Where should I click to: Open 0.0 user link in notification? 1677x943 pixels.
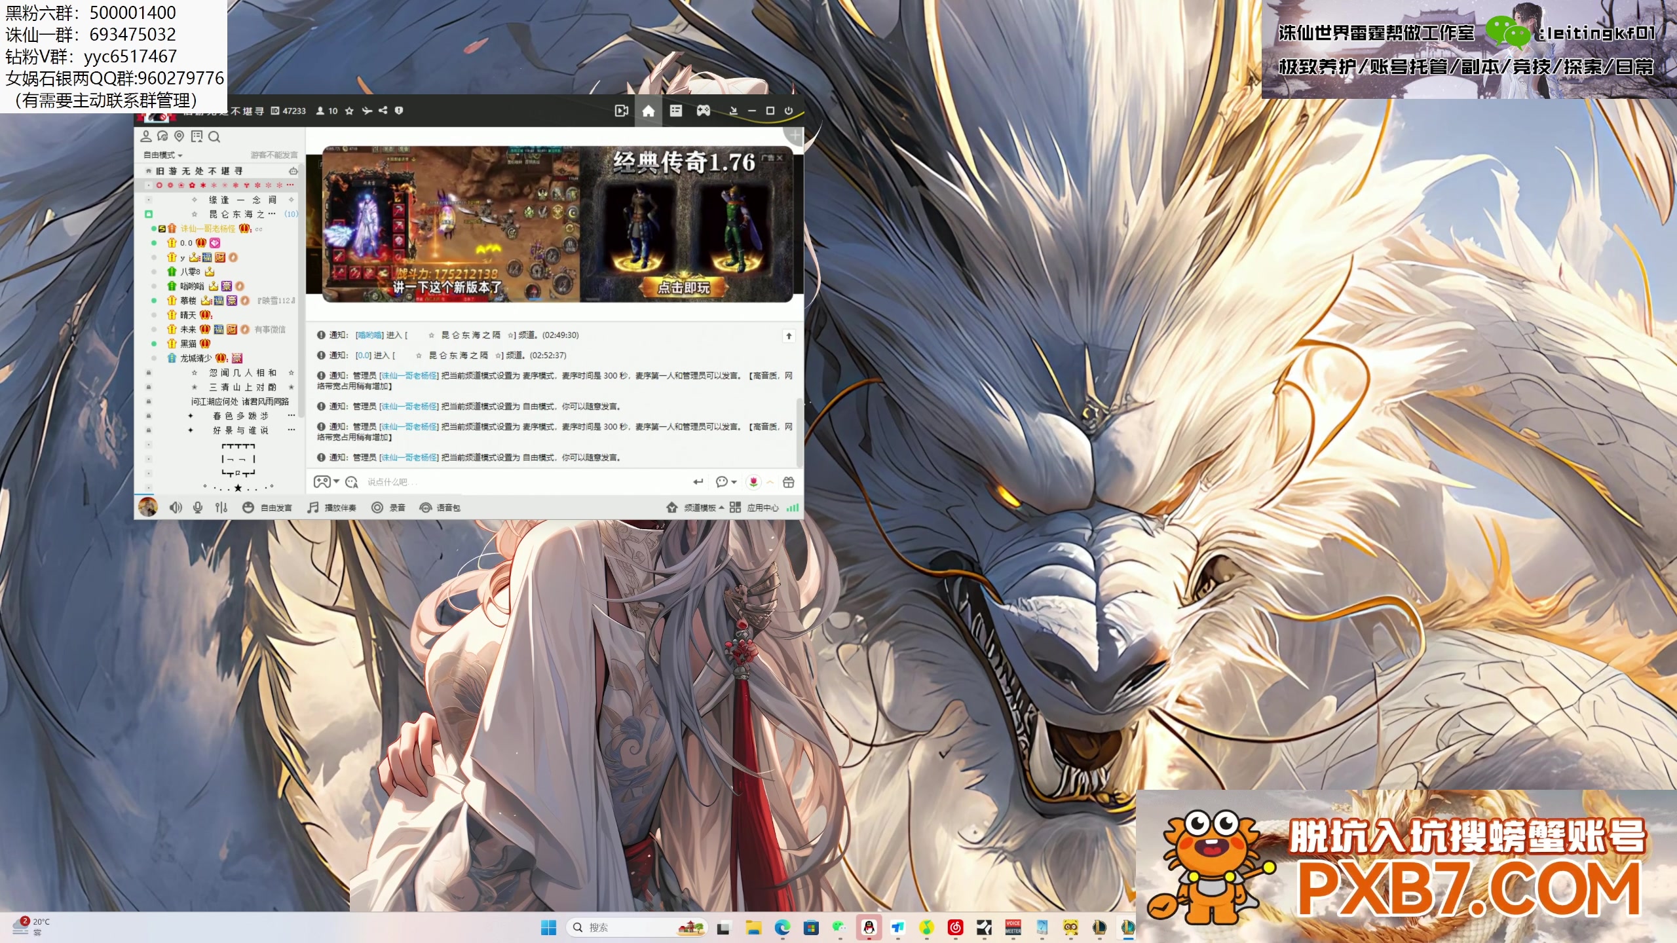[364, 356]
